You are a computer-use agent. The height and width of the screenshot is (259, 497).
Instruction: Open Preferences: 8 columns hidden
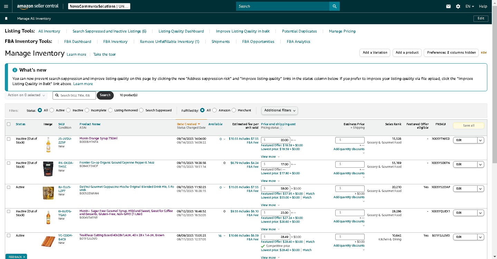451,53
